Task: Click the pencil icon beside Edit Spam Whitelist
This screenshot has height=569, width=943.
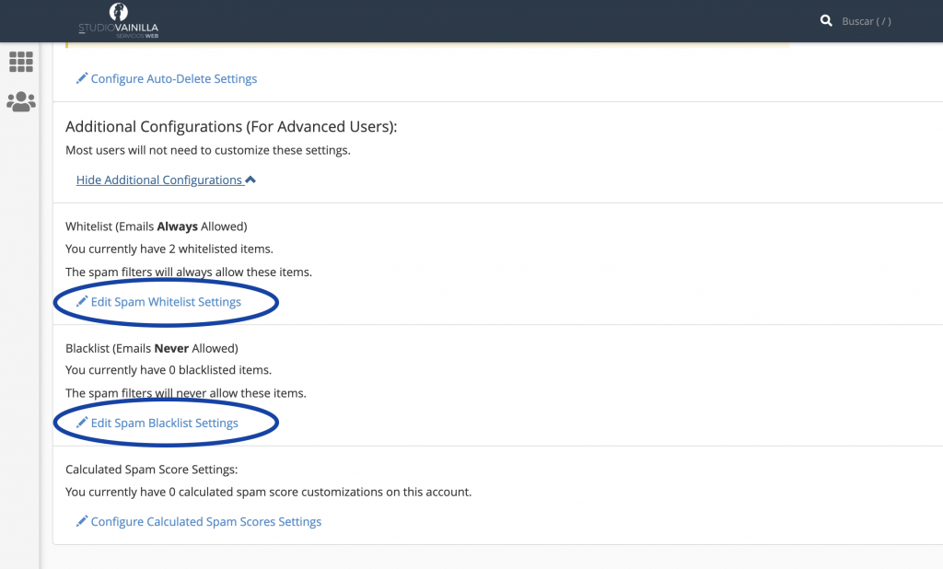Action: point(82,302)
